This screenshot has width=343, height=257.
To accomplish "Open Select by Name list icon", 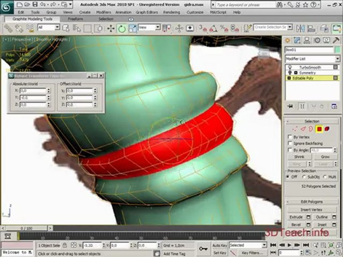I will 77,29.
